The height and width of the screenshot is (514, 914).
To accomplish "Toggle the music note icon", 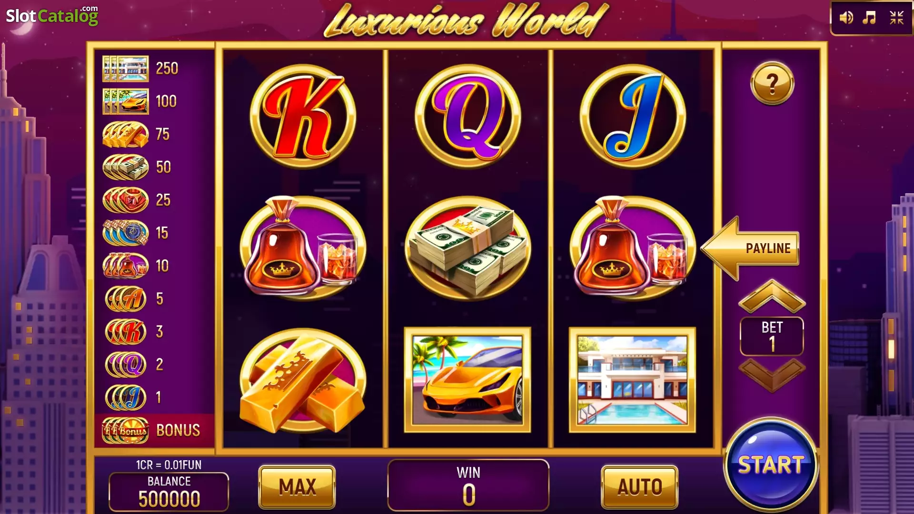I will point(870,18).
